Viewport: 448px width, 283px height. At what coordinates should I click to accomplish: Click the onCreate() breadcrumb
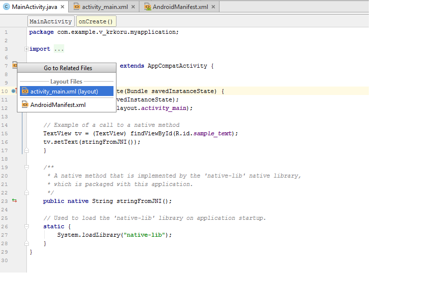coord(96,21)
